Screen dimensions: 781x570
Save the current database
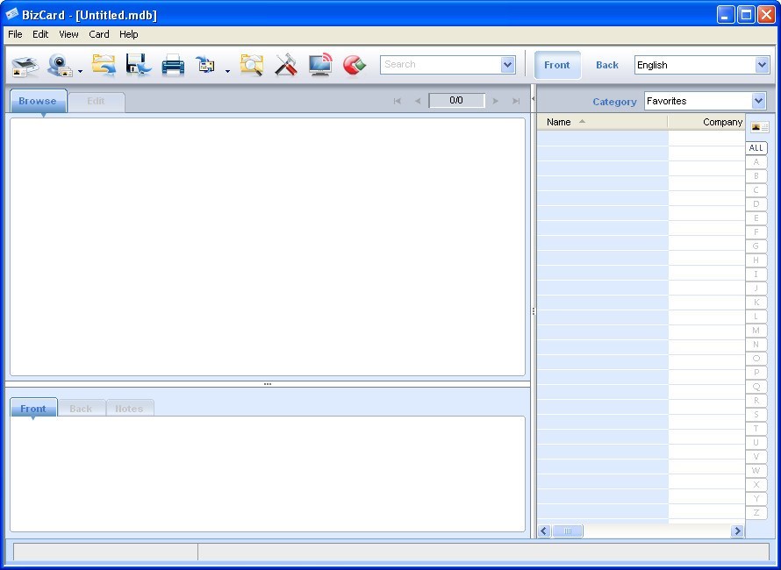(x=135, y=64)
